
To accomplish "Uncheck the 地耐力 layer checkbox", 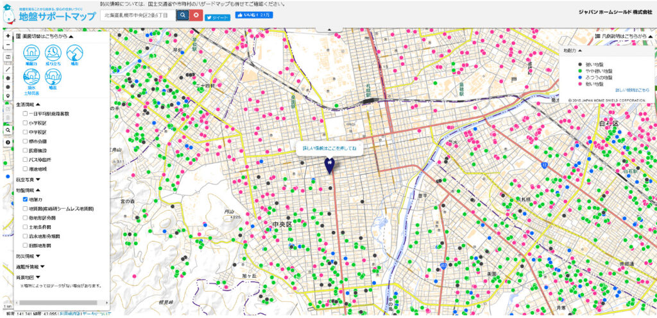I will [25, 200].
